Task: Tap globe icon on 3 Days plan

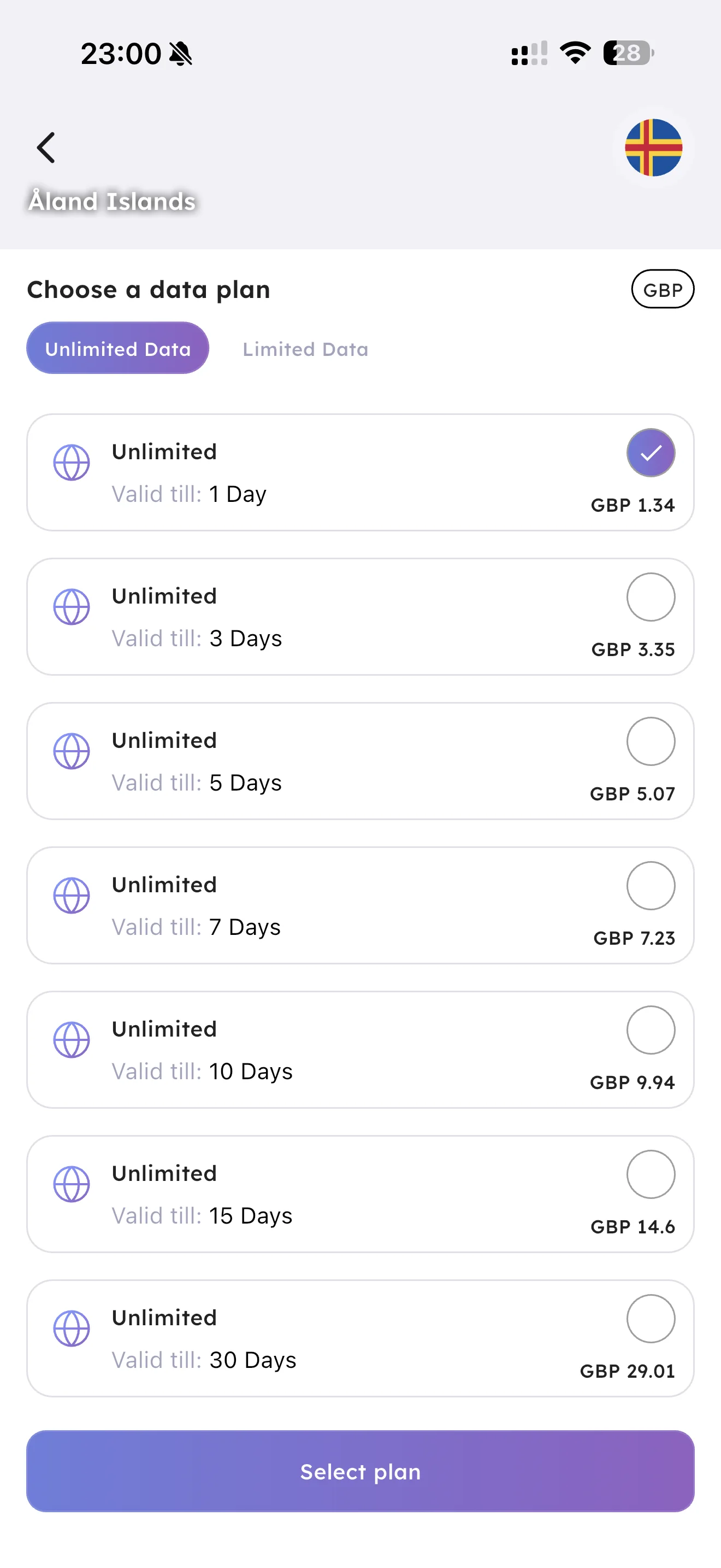Action: (x=72, y=607)
